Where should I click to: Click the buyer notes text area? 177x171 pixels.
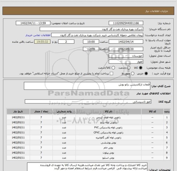pyautogui.click(x=87, y=167)
